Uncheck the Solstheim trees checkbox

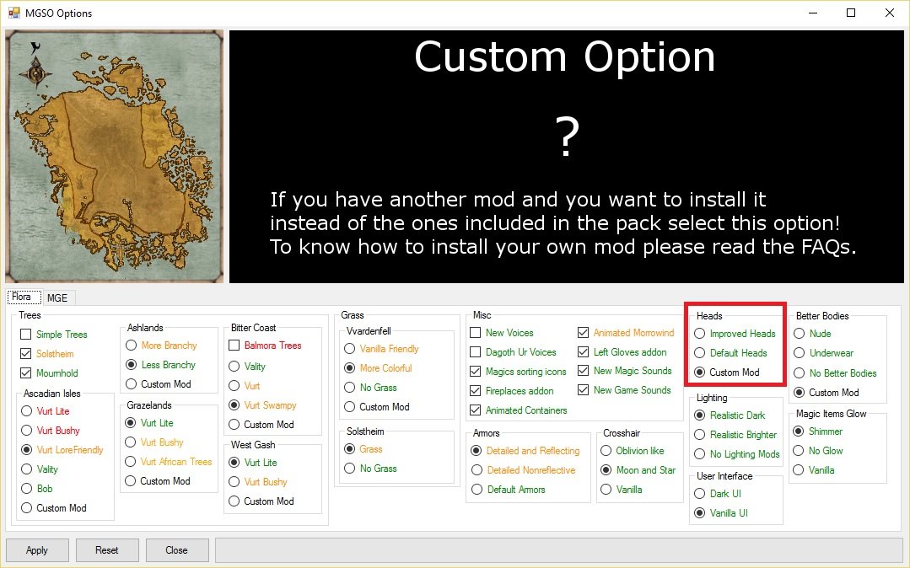pyautogui.click(x=26, y=354)
